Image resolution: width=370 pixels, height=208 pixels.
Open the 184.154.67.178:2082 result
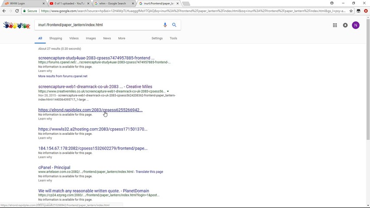pyautogui.click(x=93, y=148)
